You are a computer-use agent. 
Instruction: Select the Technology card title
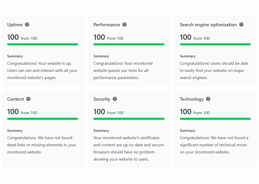(192, 99)
